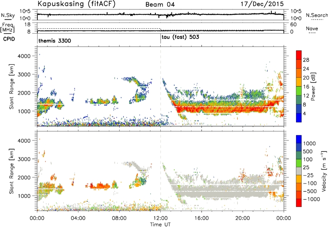Click the 'Slant Range [km]' label of power panel

click(x=11, y=86)
